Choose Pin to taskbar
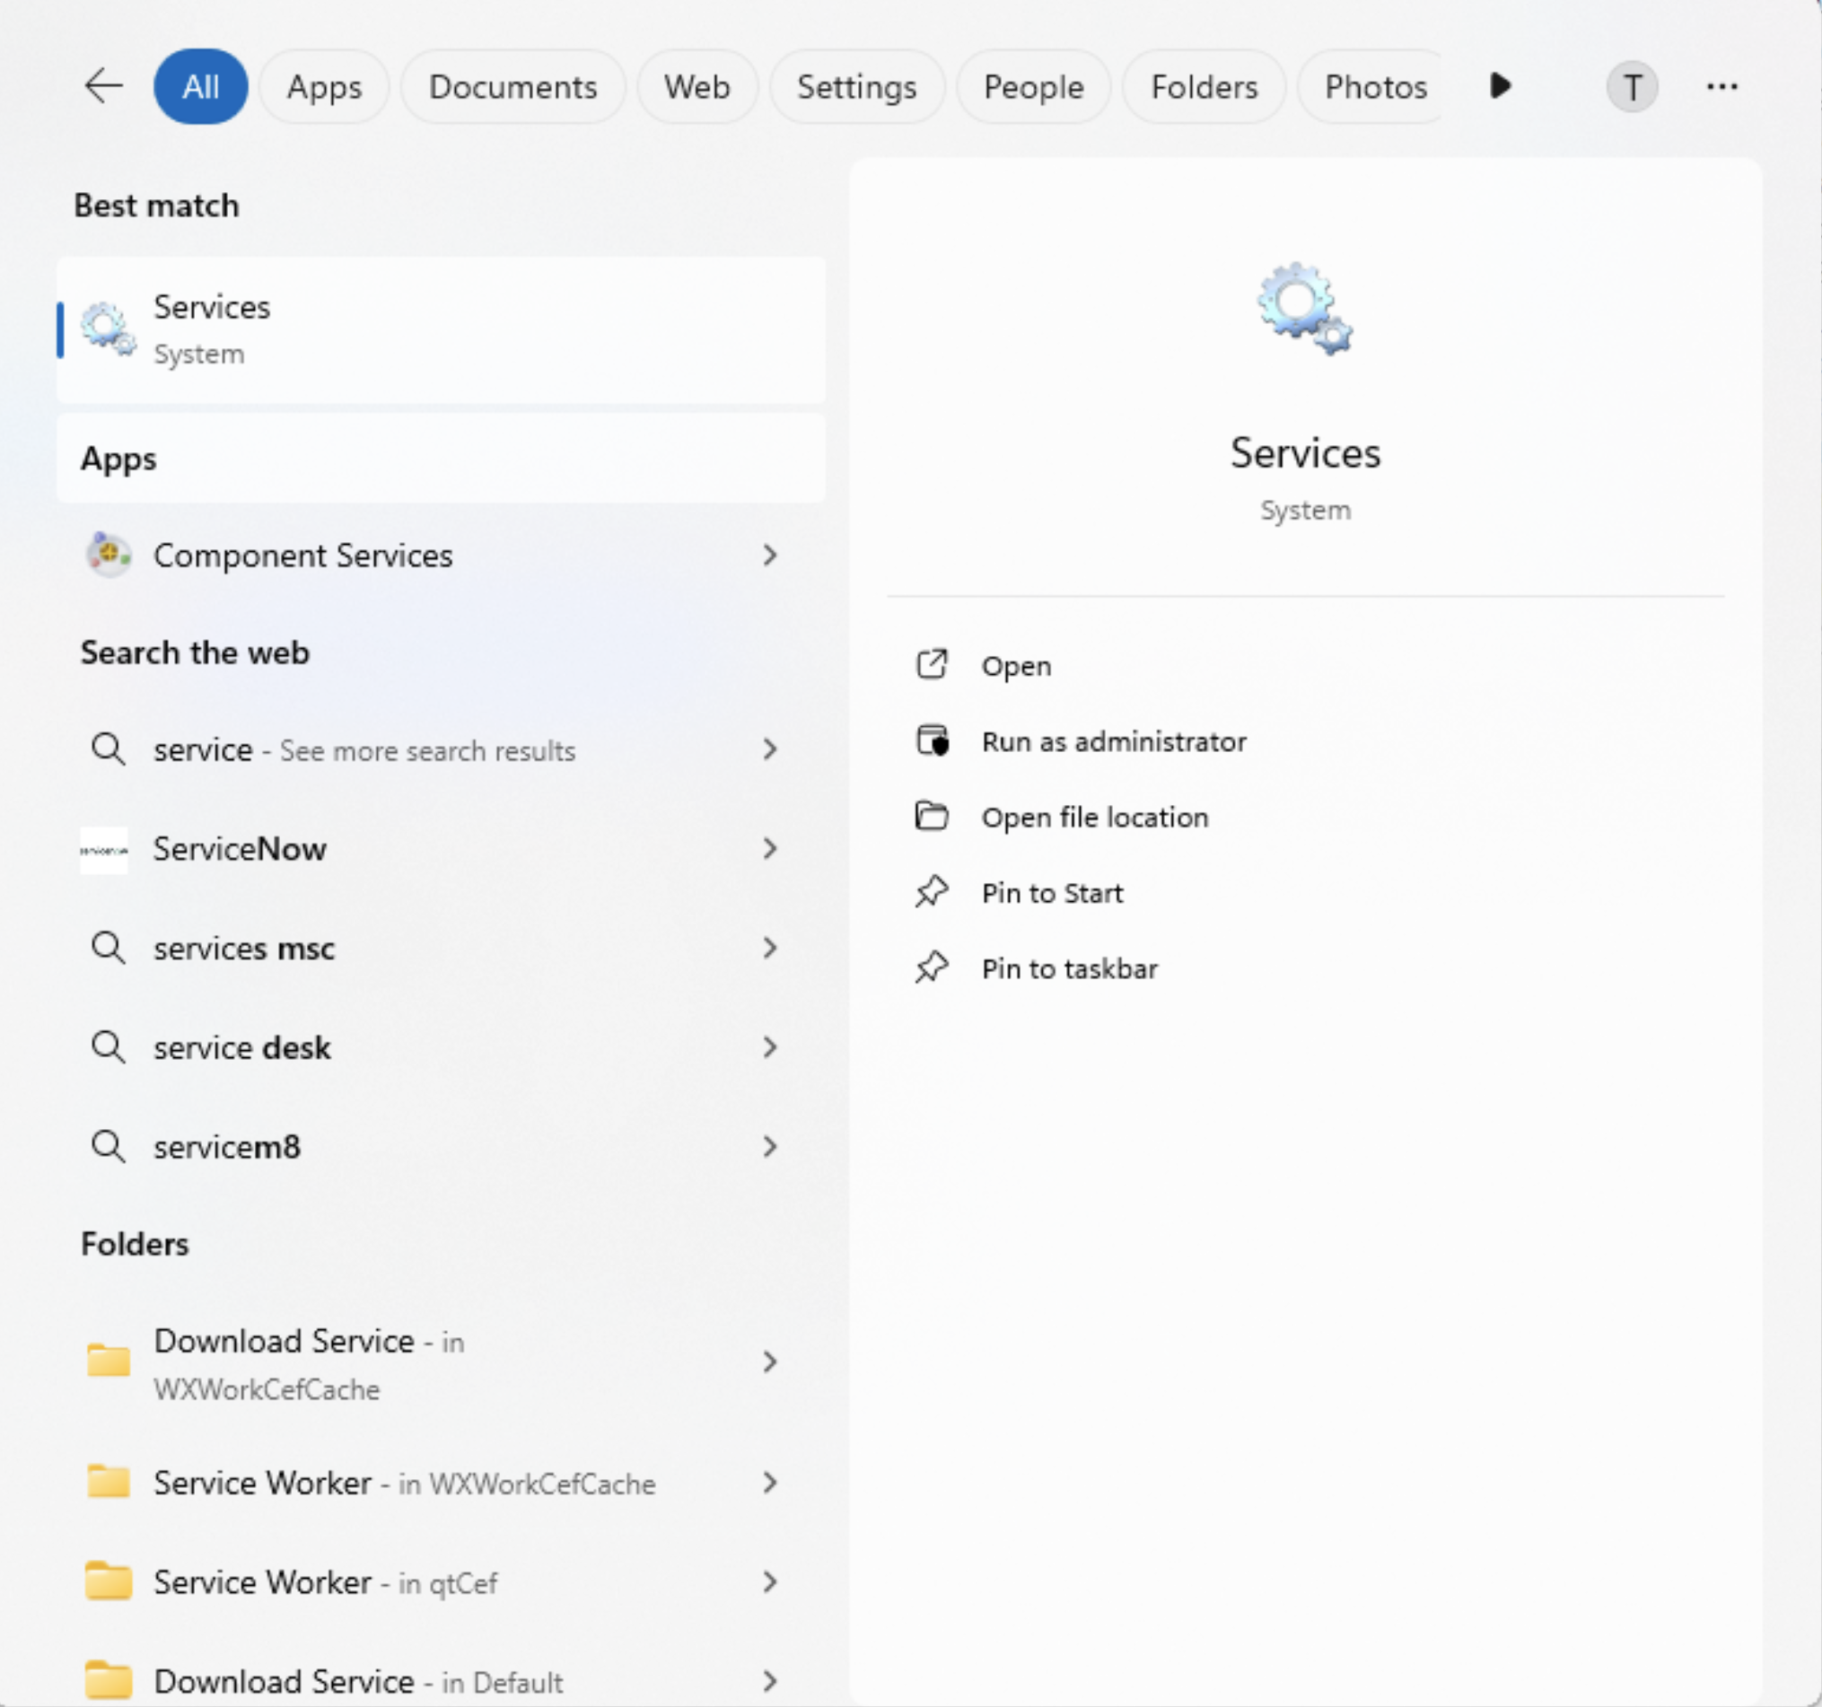The width and height of the screenshot is (1822, 1707). (x=1069, y=968)
